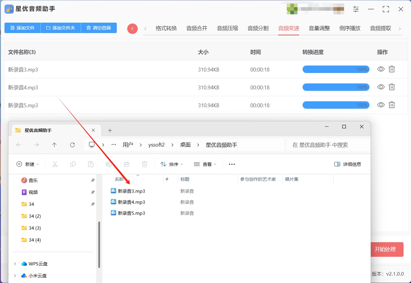Preview 新录音5.mp3 with the eye icon
Screen dimensions: 411x283
pos(381,105)
